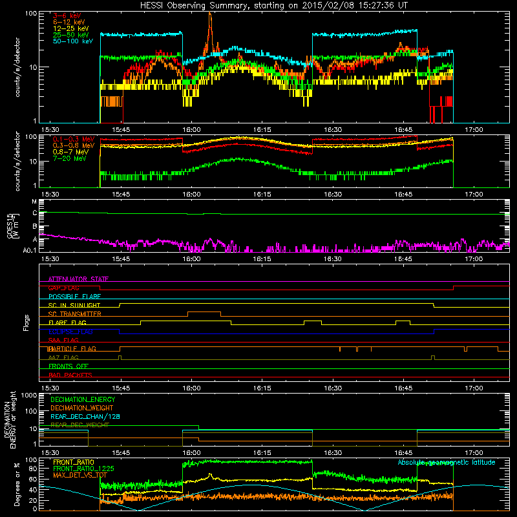Select the REAR_DEC_WEIGHT legend entry
The image size is (517, 517).
(79, 425)
